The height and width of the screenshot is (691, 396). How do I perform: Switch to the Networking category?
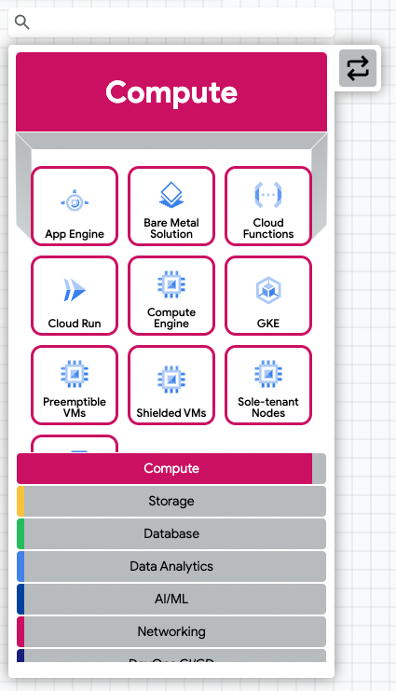[171, 631]
